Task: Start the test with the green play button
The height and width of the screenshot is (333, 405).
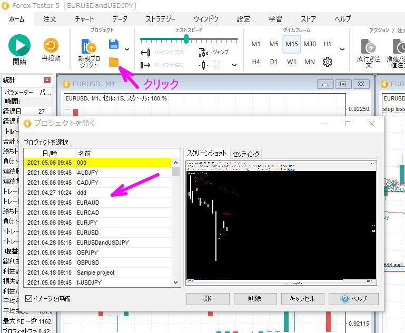Action: (x=19, y=45)
